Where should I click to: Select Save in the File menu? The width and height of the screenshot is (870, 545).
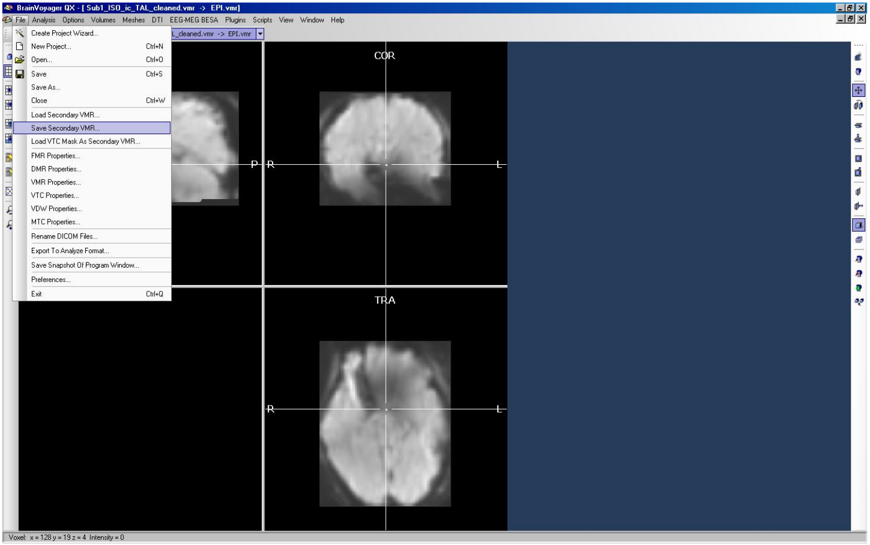[92, 74]
